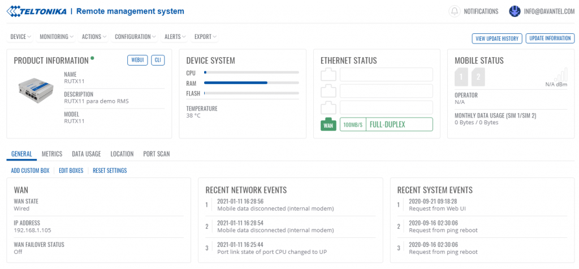Click the Recent System Events heading
This screenshot has height=269, width=579.
coord(435,190)
